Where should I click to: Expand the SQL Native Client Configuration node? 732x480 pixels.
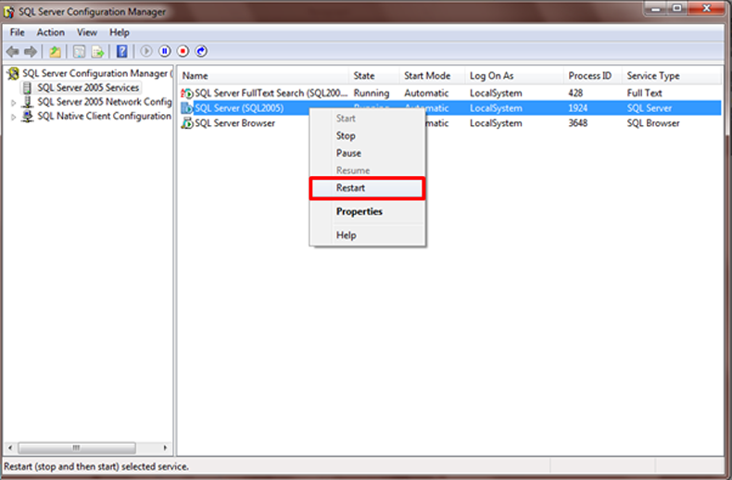point(13,117)
